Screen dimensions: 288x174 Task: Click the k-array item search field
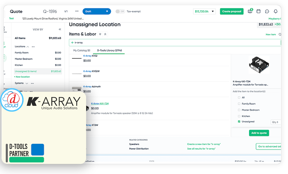click(x=175, y=42)
